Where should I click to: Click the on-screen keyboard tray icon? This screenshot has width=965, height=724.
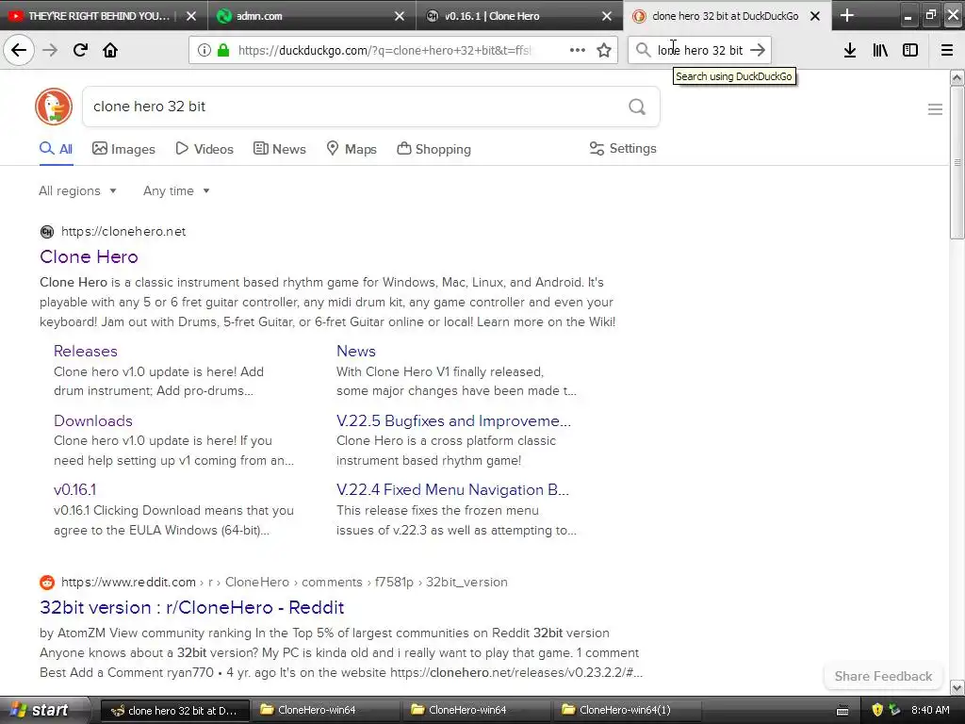click(x=842, y=711)
